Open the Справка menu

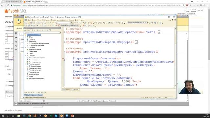pyautogui.click(x=82, y=20)
